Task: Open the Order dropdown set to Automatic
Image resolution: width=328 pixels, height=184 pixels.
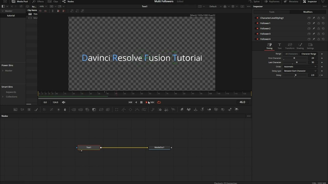Action: (300, 67)
